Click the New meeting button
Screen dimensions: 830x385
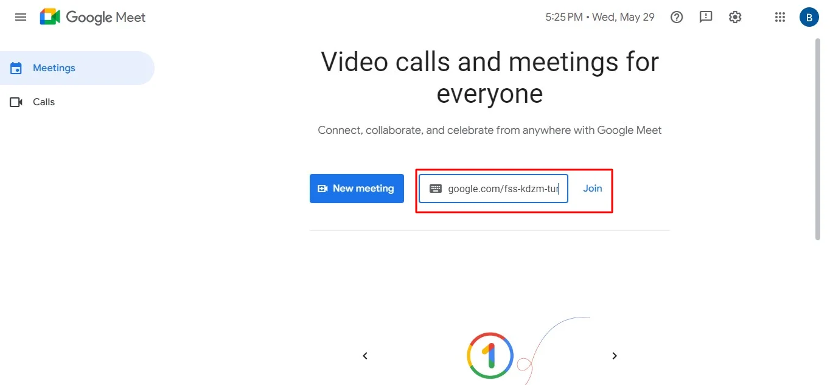click(357, 189)
